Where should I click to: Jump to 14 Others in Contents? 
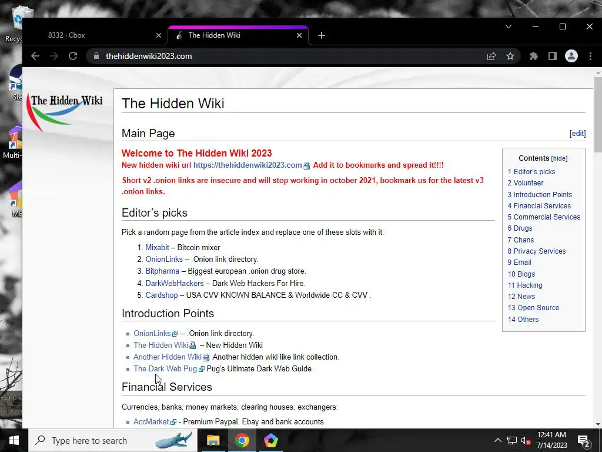click(523, 320)
